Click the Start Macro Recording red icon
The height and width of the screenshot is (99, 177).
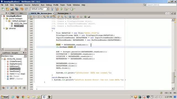(78, 17)
